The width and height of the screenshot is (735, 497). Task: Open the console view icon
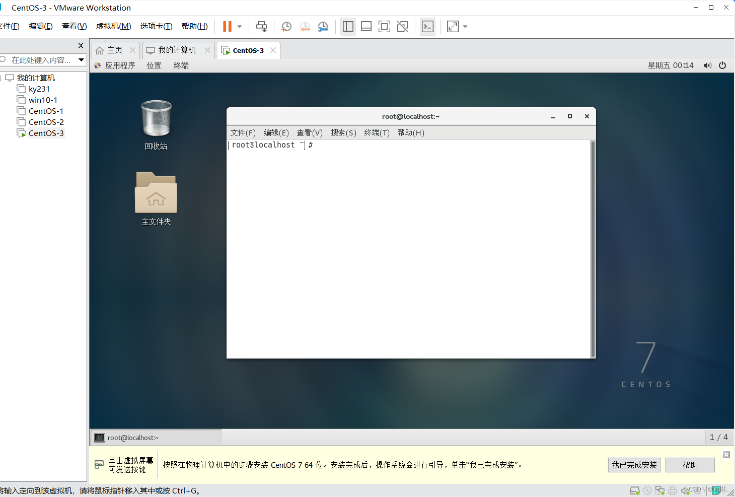[427, 27]
